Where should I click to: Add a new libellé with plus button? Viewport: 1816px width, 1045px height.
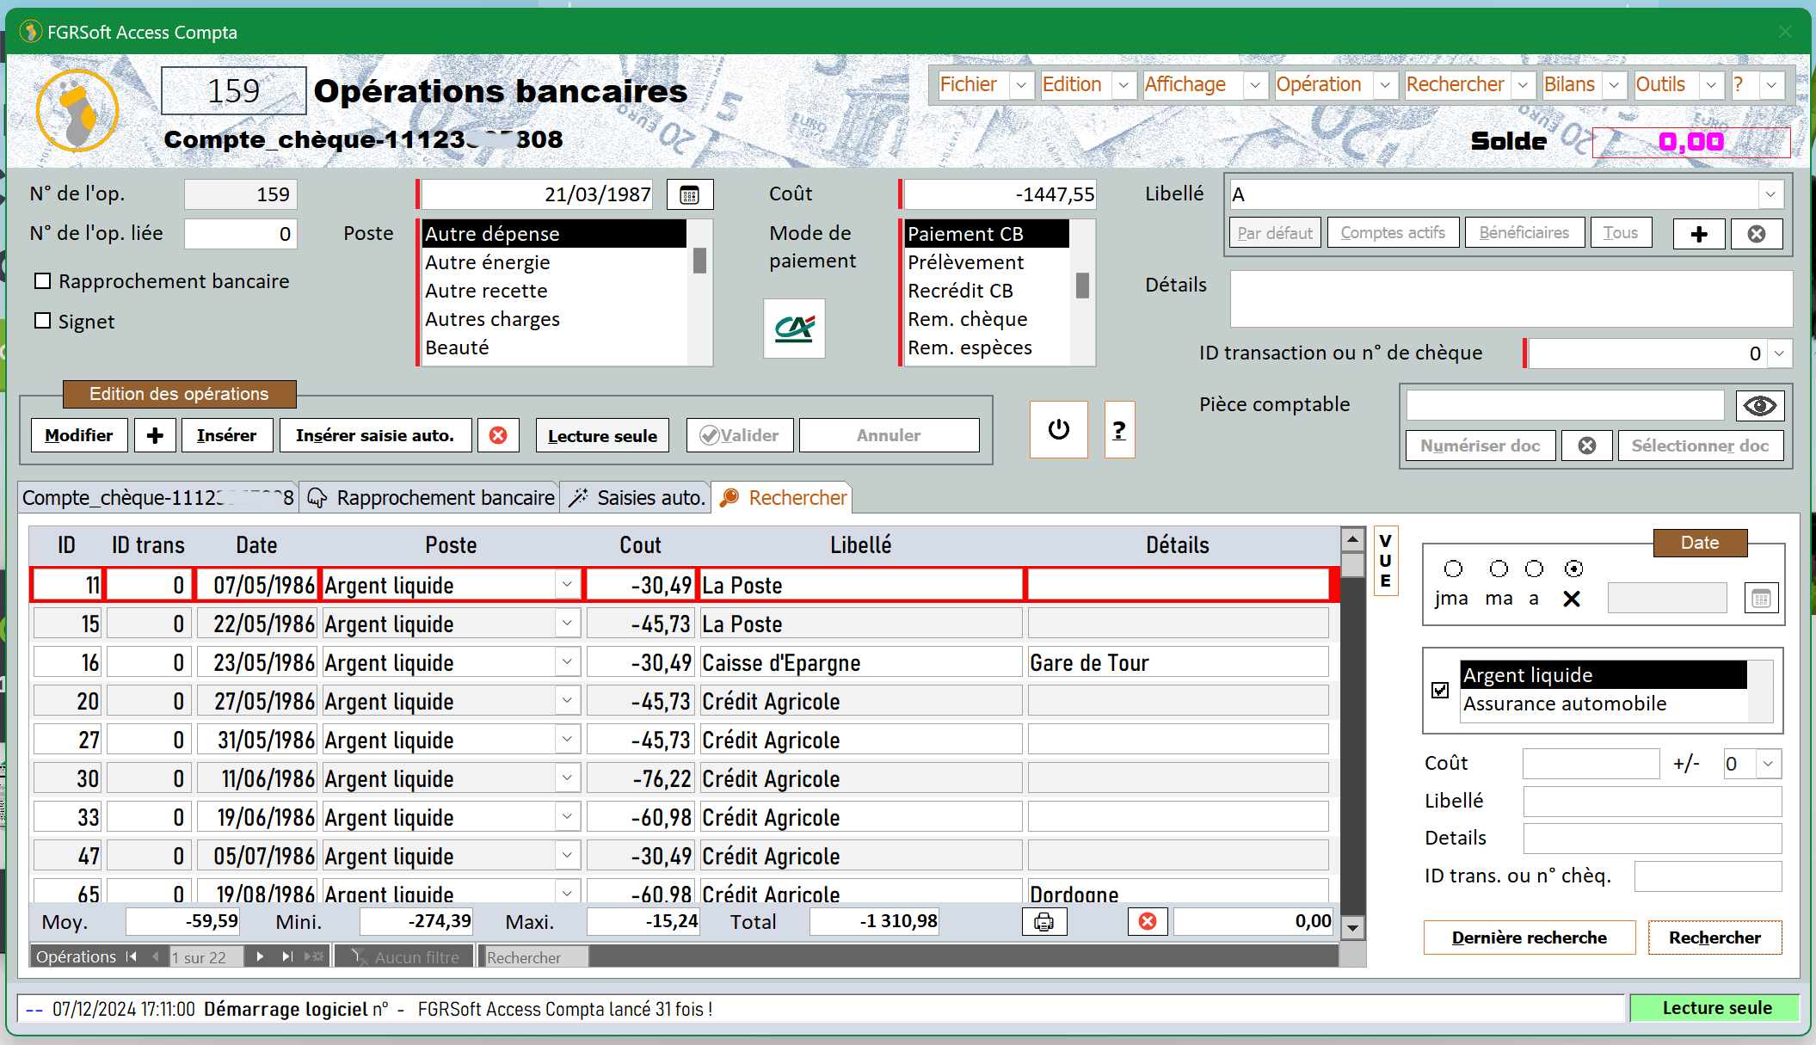coord(1699,234)
